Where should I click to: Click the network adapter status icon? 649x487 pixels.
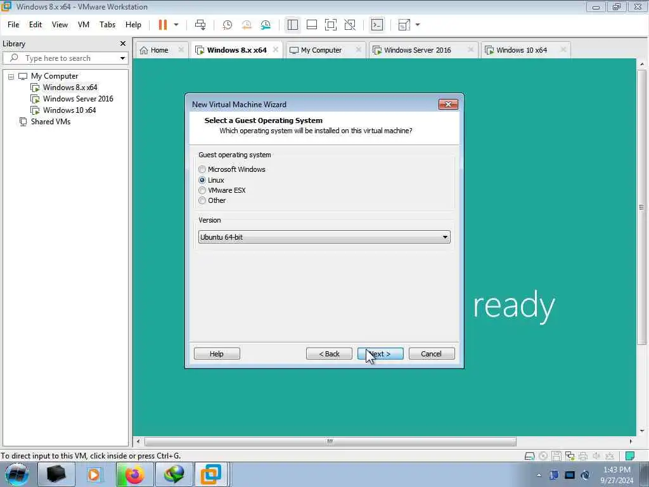click(570, 456)
